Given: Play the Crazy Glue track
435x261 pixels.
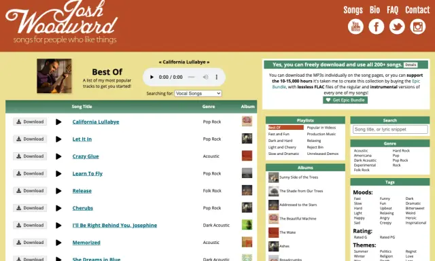Looking at the screenshot, I should (58, 156).
